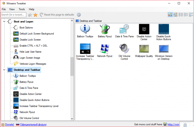Click the tree vertical scrollbar thumb
Viewport: 194px width, 127px height.
tap(72, 67)
